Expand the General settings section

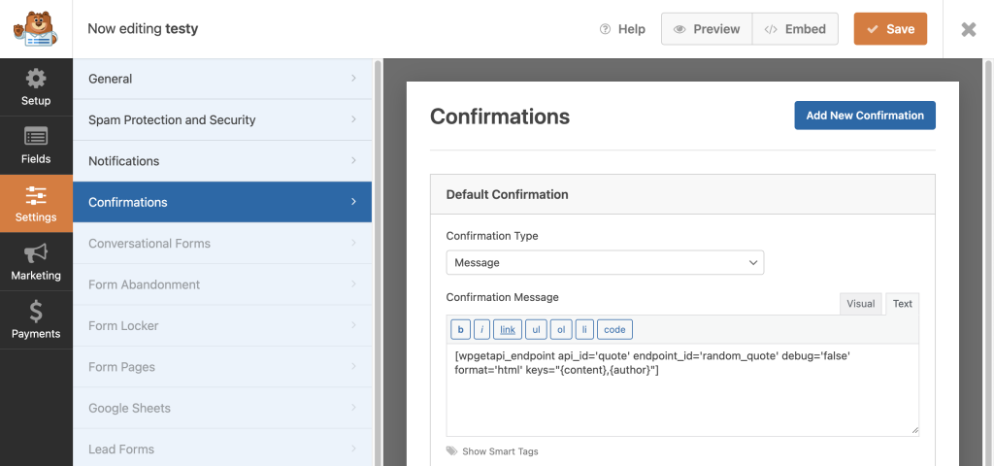(x=222, y=79)
